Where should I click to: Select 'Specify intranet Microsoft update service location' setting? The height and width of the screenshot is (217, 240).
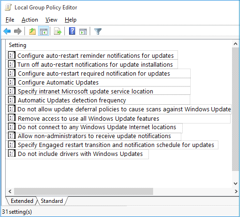click(85, 92)
